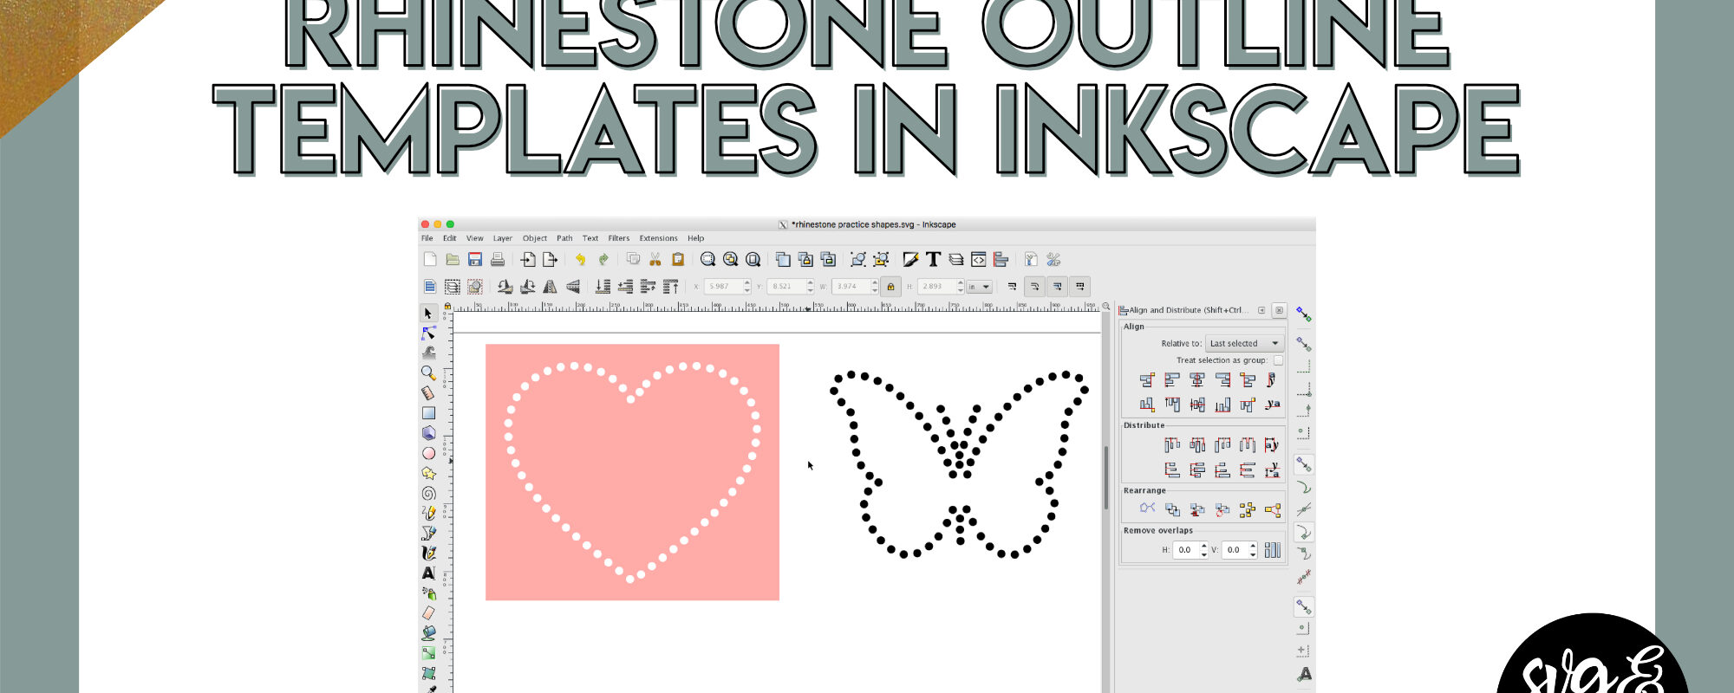This screenshot has width=1734, height=693.
Task: Select the Eraser tool
Action: click(x=428, y=613)
